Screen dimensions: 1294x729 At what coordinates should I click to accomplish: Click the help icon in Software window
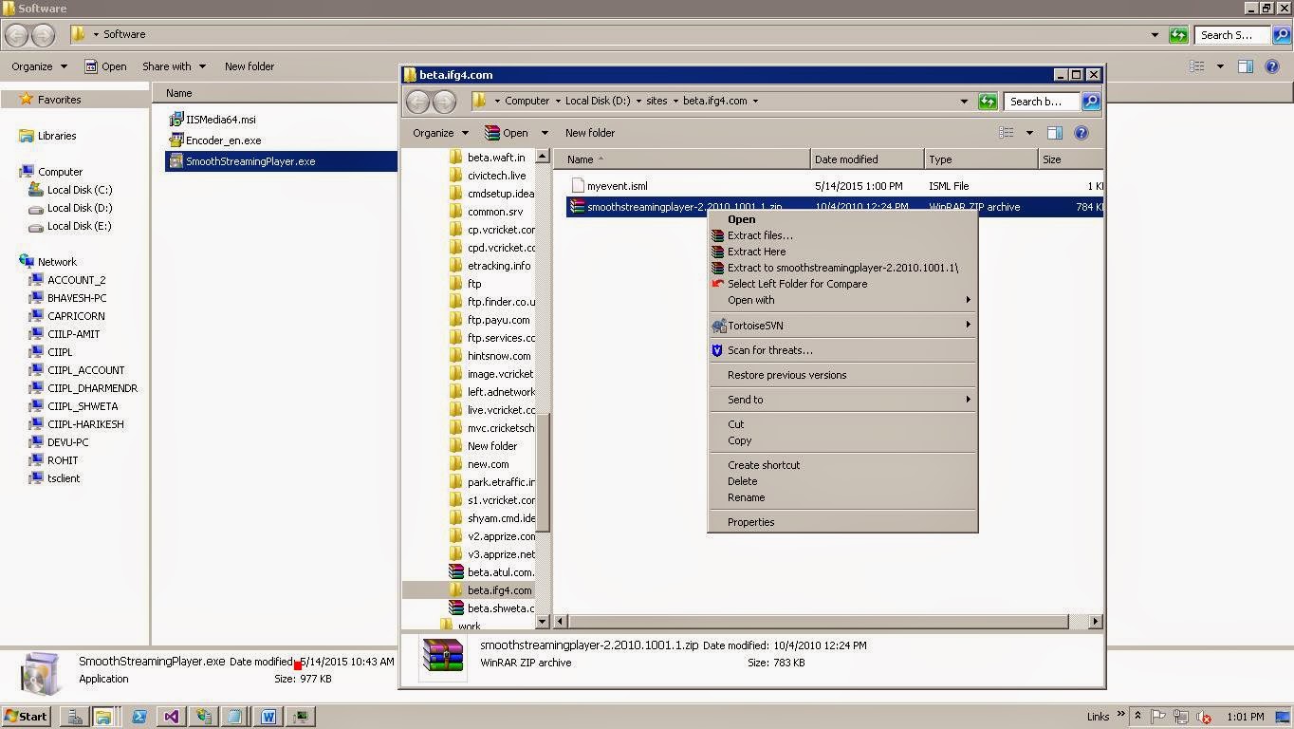click(x=1272, y=66)
